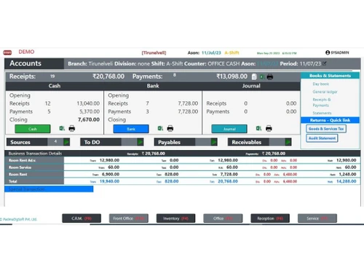Expand Payables with its green arrow
This screenshot has height=273, width=364.
[x=214, y=142]
